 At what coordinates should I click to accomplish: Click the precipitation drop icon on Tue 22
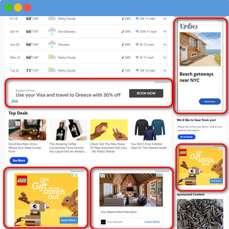(123, 71)
